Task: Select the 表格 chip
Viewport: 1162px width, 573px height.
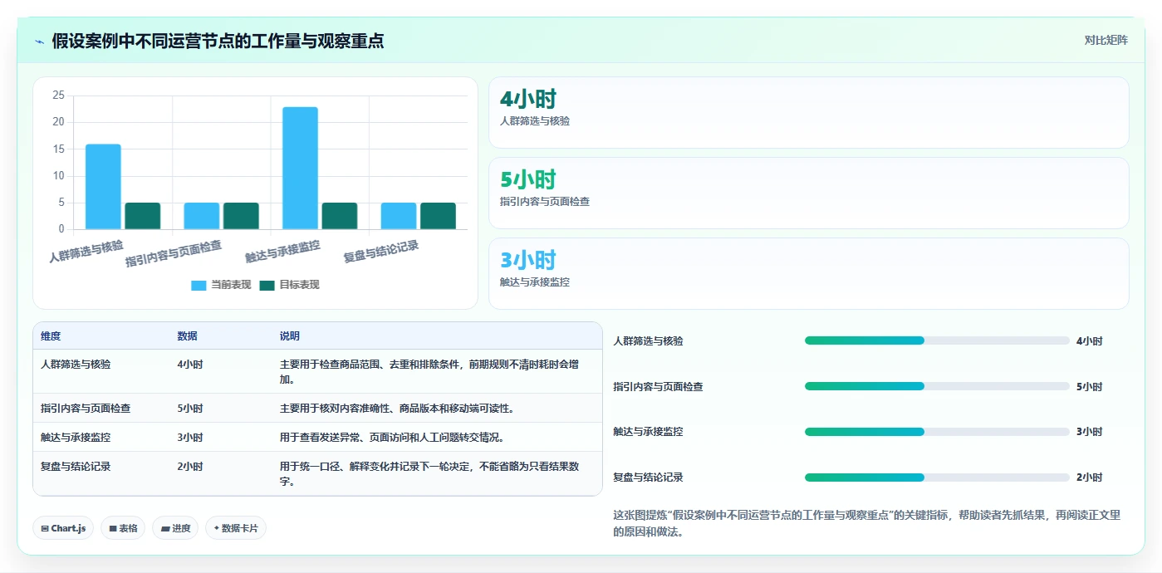Action: [x=123, y=528]
